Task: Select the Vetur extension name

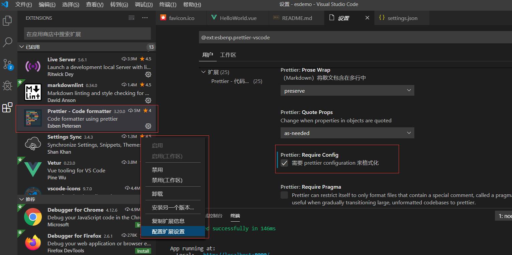Action: (54, 163)
